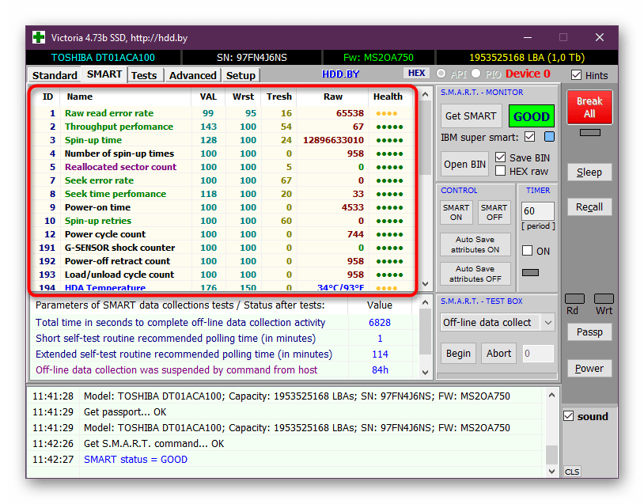Click the Get SMART button
The width and height of the screenshot is (644, 504).
pyautogui.click(x=471, y=116)
